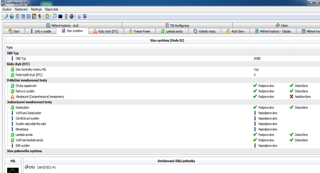
Task: Click the green globe toolbar icon
Action: point(11,16)
